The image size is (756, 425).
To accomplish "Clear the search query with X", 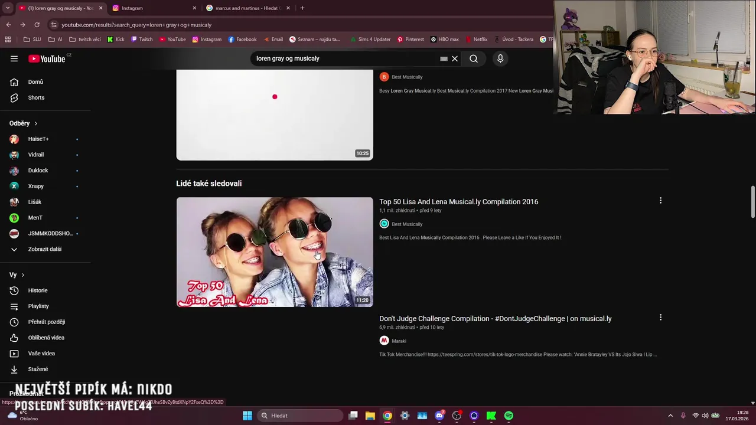I will coord(455,58).
